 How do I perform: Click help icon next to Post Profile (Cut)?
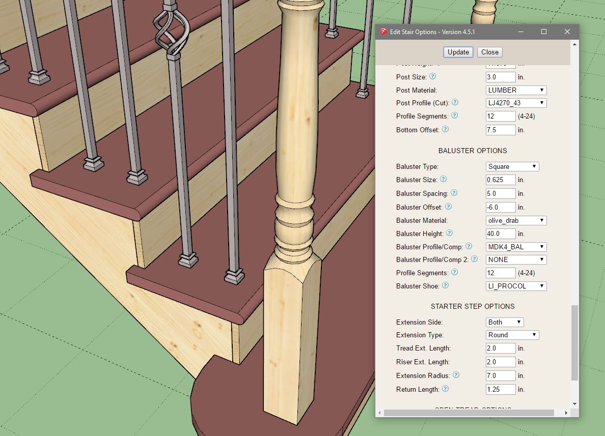point(455,102)
